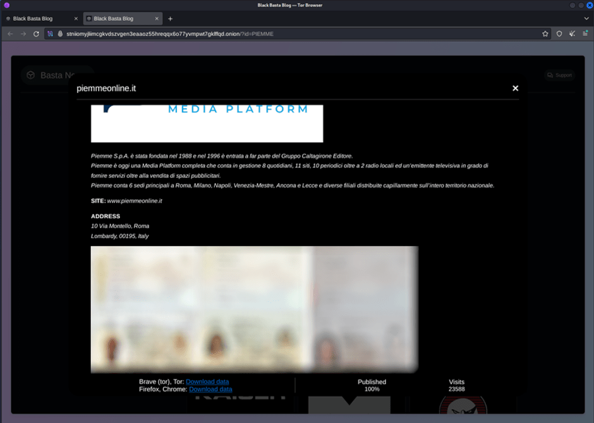Bookmark this page with the star icon
This screenshot has height=423, width=594.
545,33
